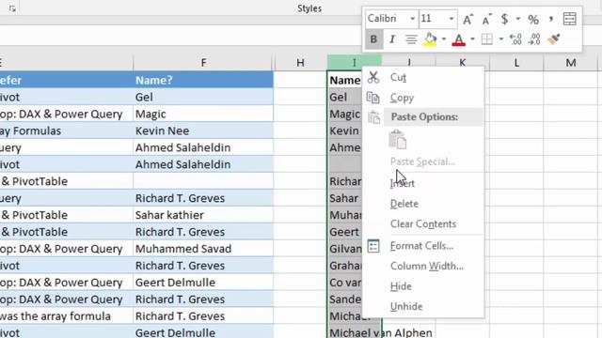Click Decrease Decimal icon

pyautogui.click(x=534, y=39)
